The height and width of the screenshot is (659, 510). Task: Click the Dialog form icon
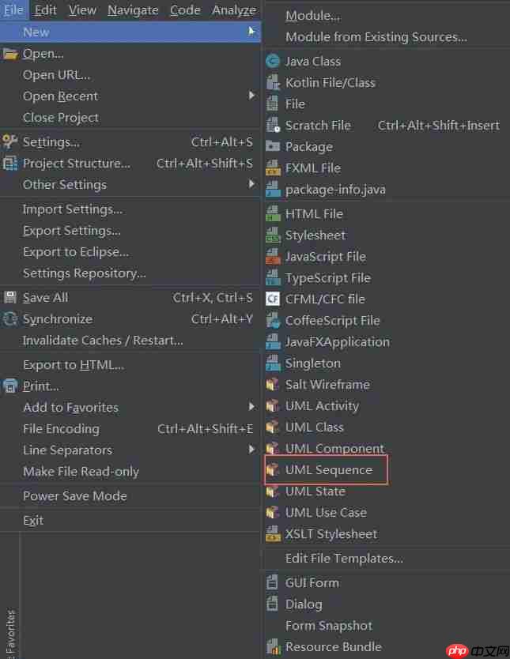[x=273, y=604]
